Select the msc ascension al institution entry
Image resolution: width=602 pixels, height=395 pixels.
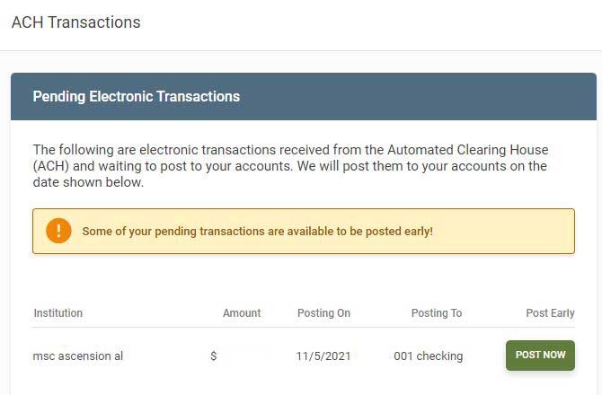click(78, 355)
